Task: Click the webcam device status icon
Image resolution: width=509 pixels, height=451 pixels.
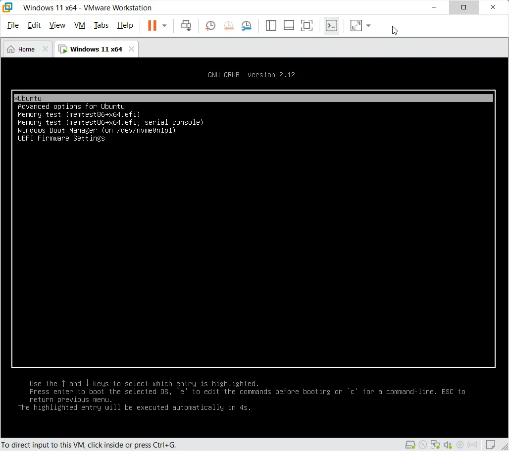Action: click(x=460, y=445)
